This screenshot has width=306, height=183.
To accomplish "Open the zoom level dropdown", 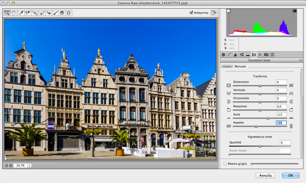I will tap(30, 165).
